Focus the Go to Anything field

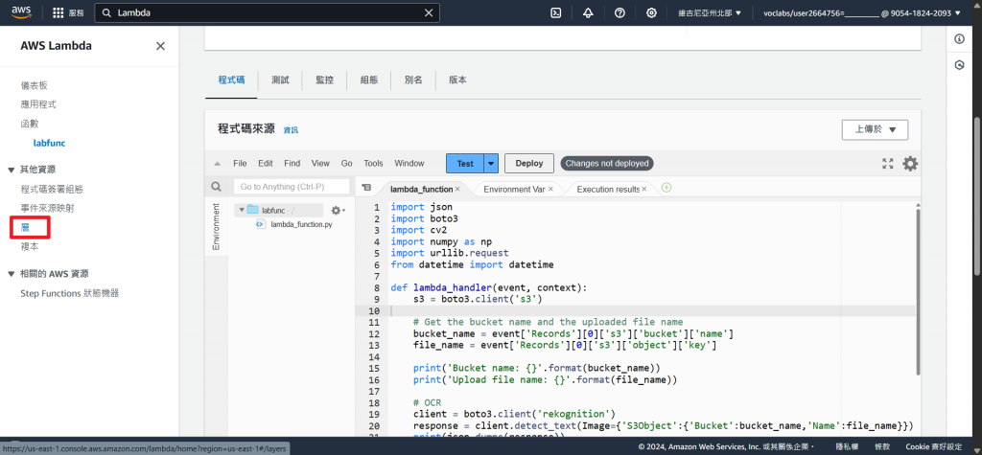292,187
